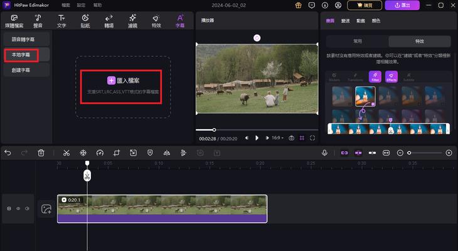Open the 設定 menu
This screenshot has height=251, width=458.
82,5
